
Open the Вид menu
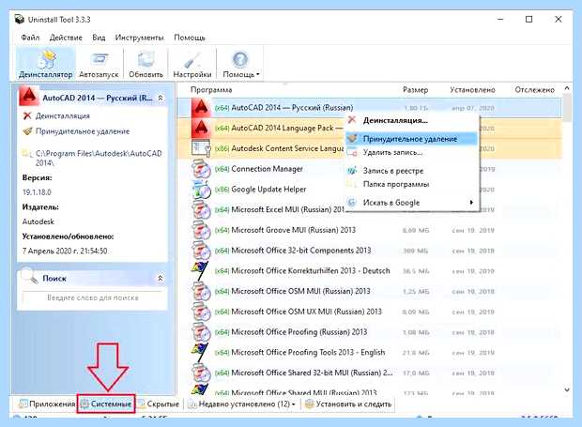(x=99, y=38)
